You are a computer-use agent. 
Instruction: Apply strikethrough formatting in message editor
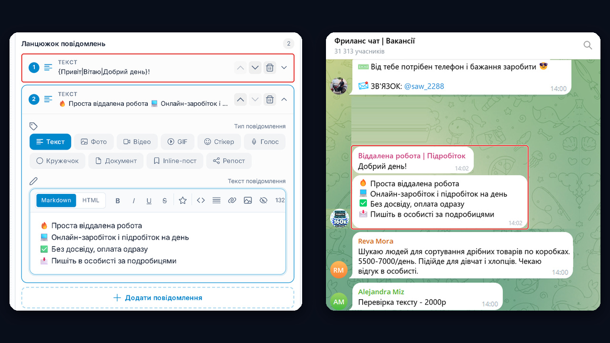164,201
